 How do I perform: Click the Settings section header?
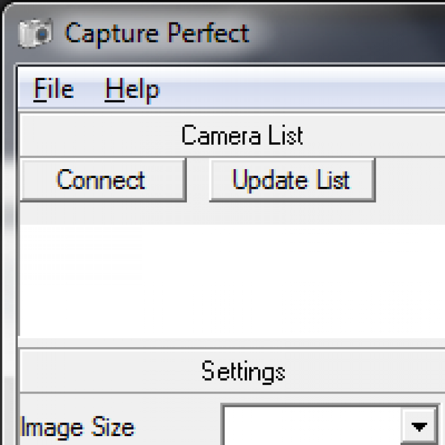click(x=232, y=371)
